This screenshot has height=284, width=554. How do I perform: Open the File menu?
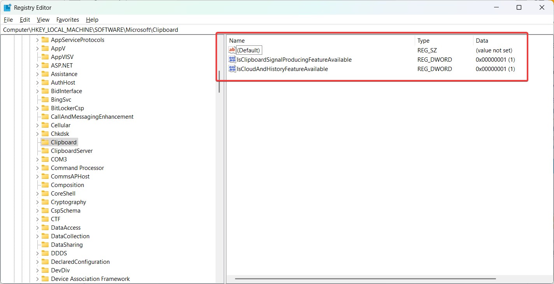(8, 19)
